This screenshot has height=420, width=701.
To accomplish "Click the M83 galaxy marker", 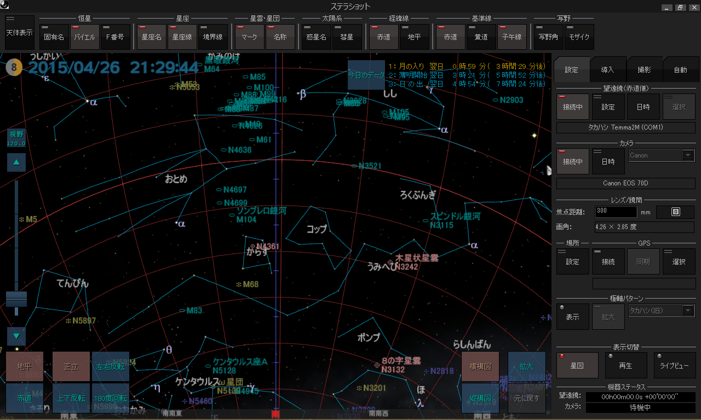I will point(182,311).
